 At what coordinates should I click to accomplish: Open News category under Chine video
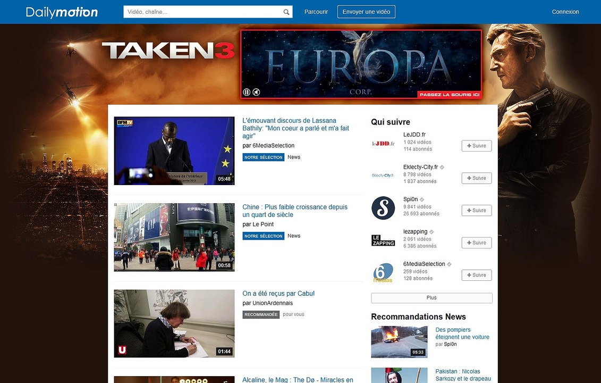coord(294,236)
